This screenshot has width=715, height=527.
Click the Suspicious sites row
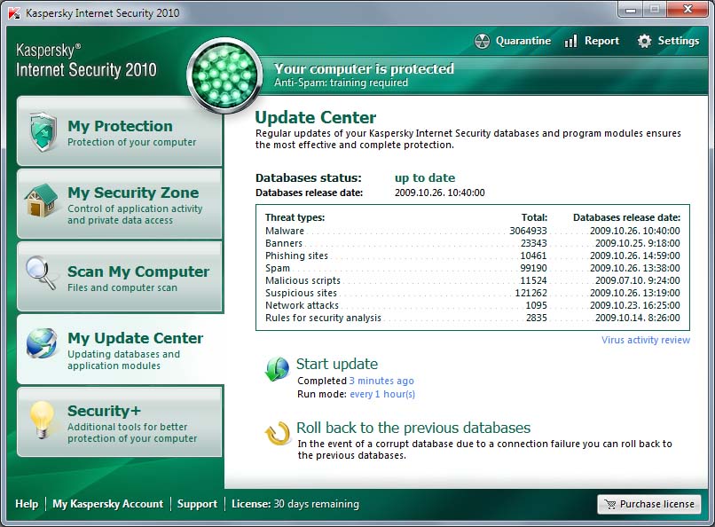(473, 293)
